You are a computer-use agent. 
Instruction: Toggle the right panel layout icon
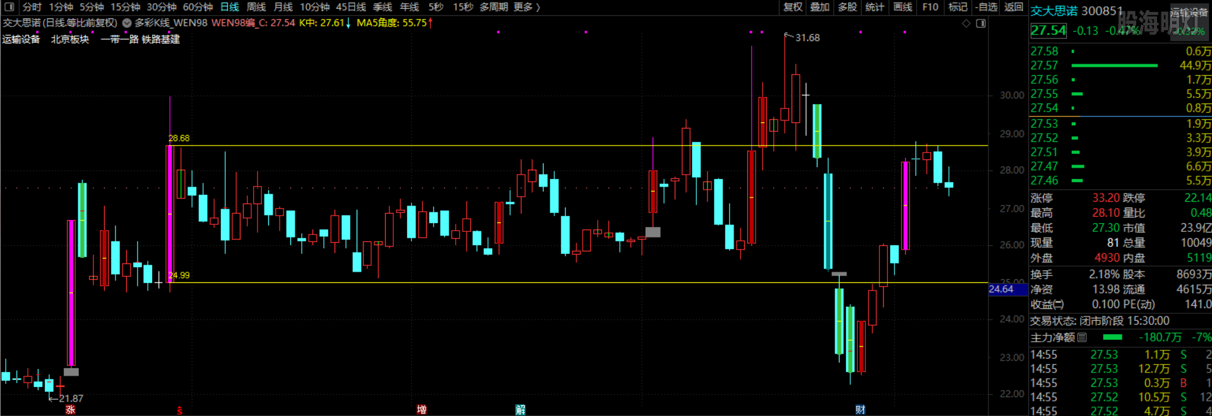click(981, 23)
